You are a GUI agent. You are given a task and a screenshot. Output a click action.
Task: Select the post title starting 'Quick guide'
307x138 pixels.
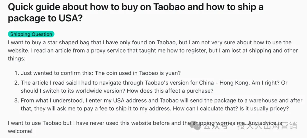pyautogui.click(x=136, y=13)
